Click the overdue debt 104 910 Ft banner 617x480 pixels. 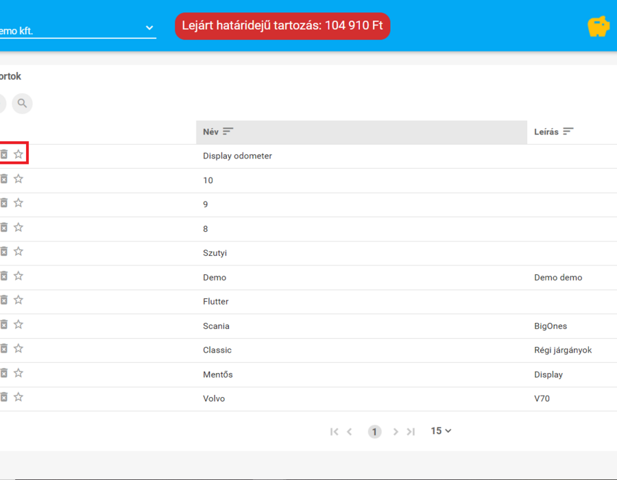(x=282, y=26)
